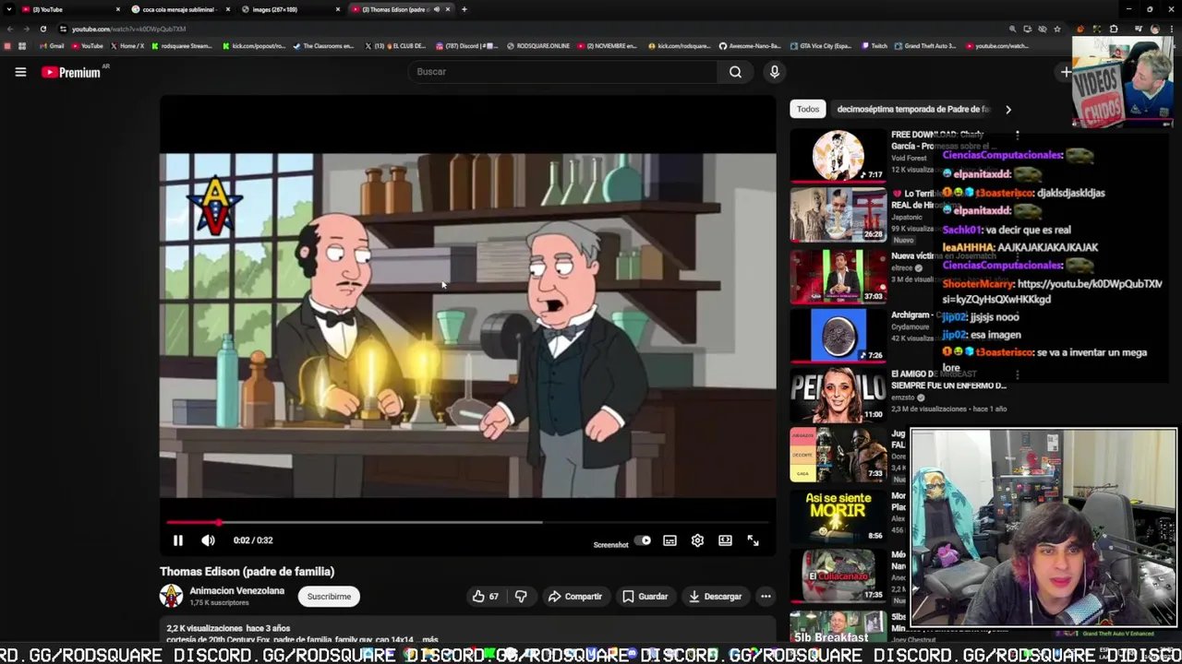This screenshot has height=664, width=1182.
Task: Open the 37:03 Nueva víctima video thumbnail
Action: click(838, 275)
